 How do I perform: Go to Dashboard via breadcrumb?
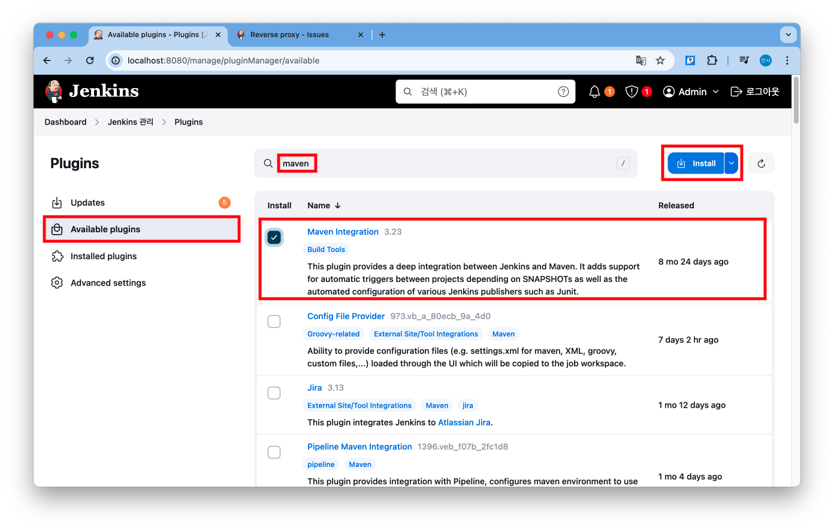(x=65, y=122)
